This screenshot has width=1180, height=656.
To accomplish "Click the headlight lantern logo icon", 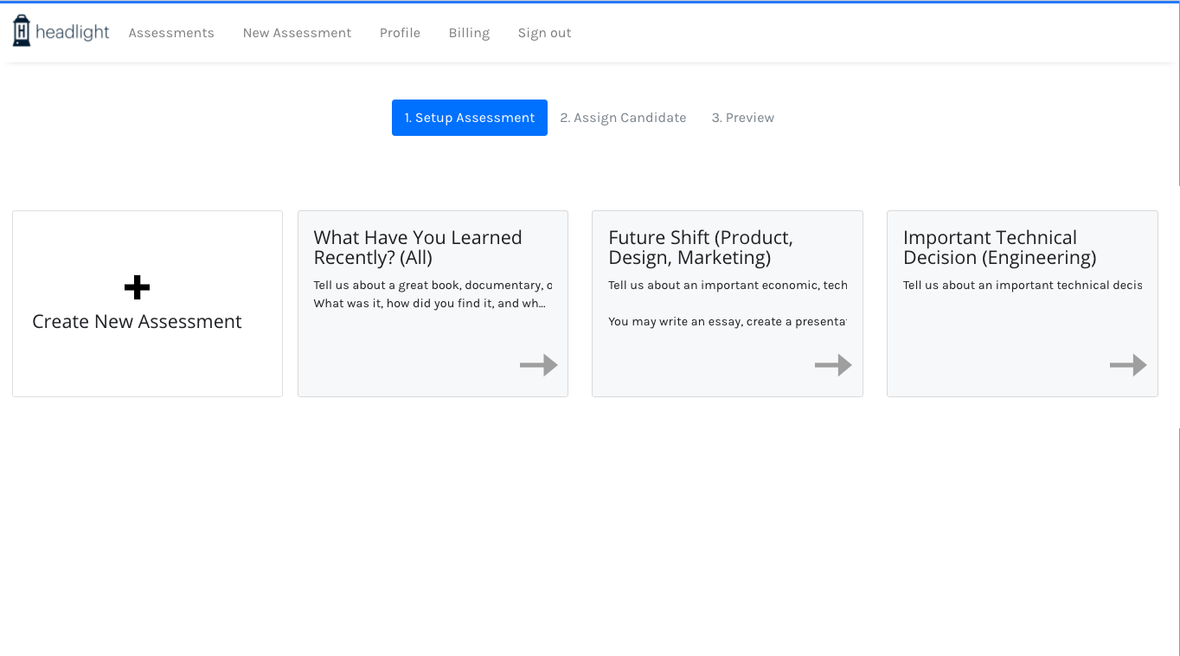I will tap(22, 31).
